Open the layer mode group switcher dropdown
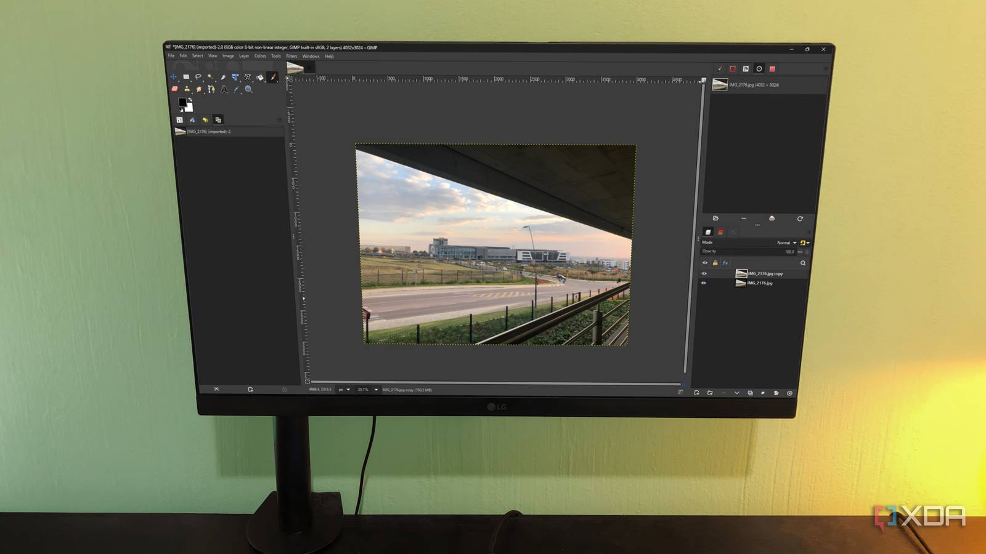The image size is (986, 554). [x=804, y=243]
